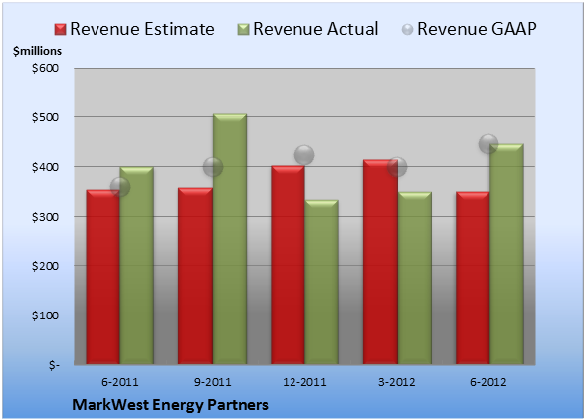585x420 pixels.
Task: Select the Revenue Actual legend label
Action: [315, 29]
